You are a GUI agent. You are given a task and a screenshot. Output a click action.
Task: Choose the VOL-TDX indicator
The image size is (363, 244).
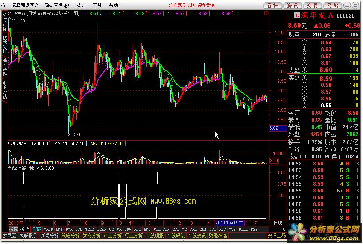point(161,229)
